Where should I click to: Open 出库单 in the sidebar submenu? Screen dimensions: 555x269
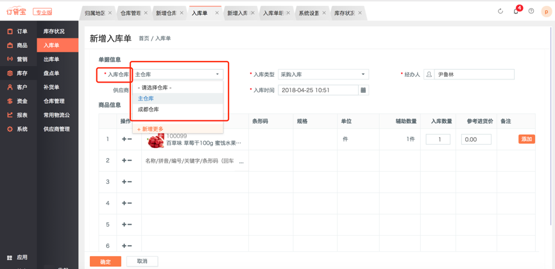pos(51,60)
